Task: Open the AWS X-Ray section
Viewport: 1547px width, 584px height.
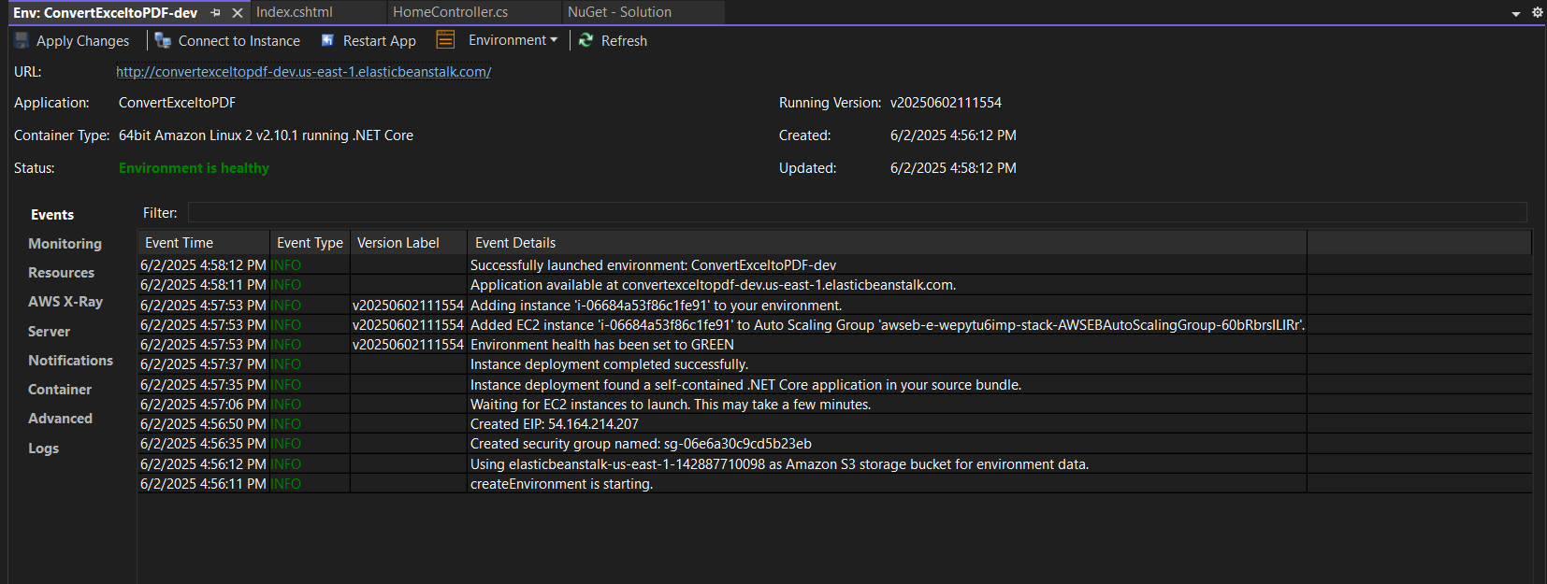Action: coord(65,302)
